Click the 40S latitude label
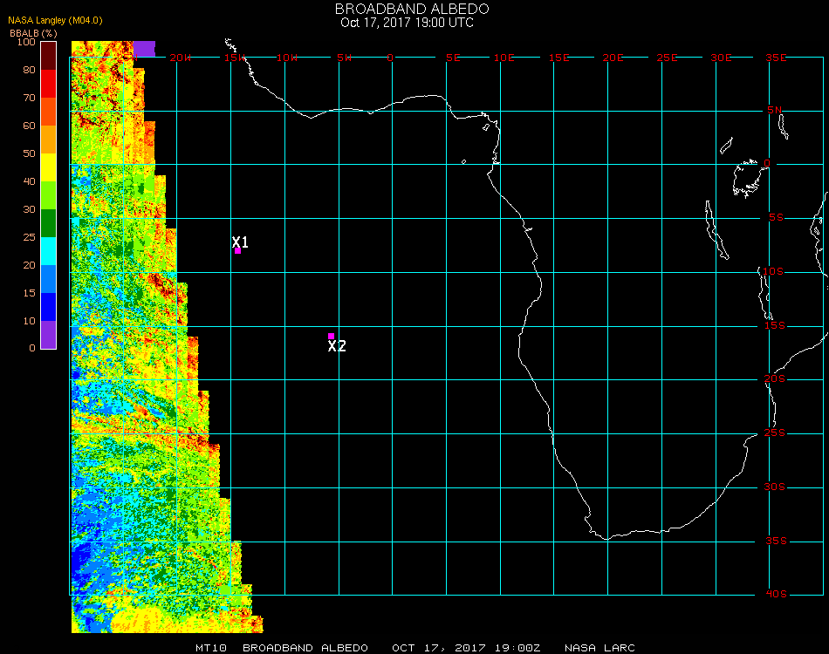 click(776, 594)
